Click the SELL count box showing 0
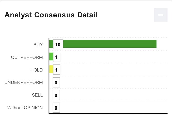Screen dimensions: 172x116 (56, 95)
